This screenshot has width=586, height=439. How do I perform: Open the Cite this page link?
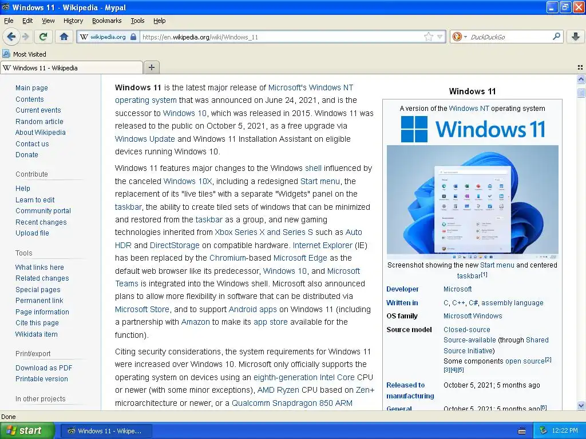[x=37, y=323]
